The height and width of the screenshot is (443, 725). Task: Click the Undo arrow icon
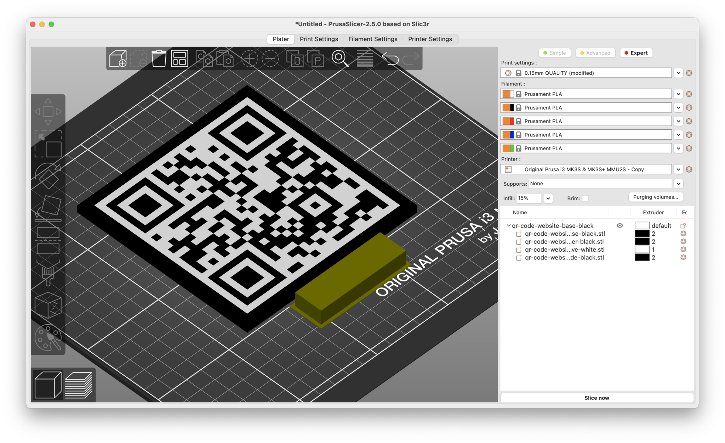tap(390, 58)
